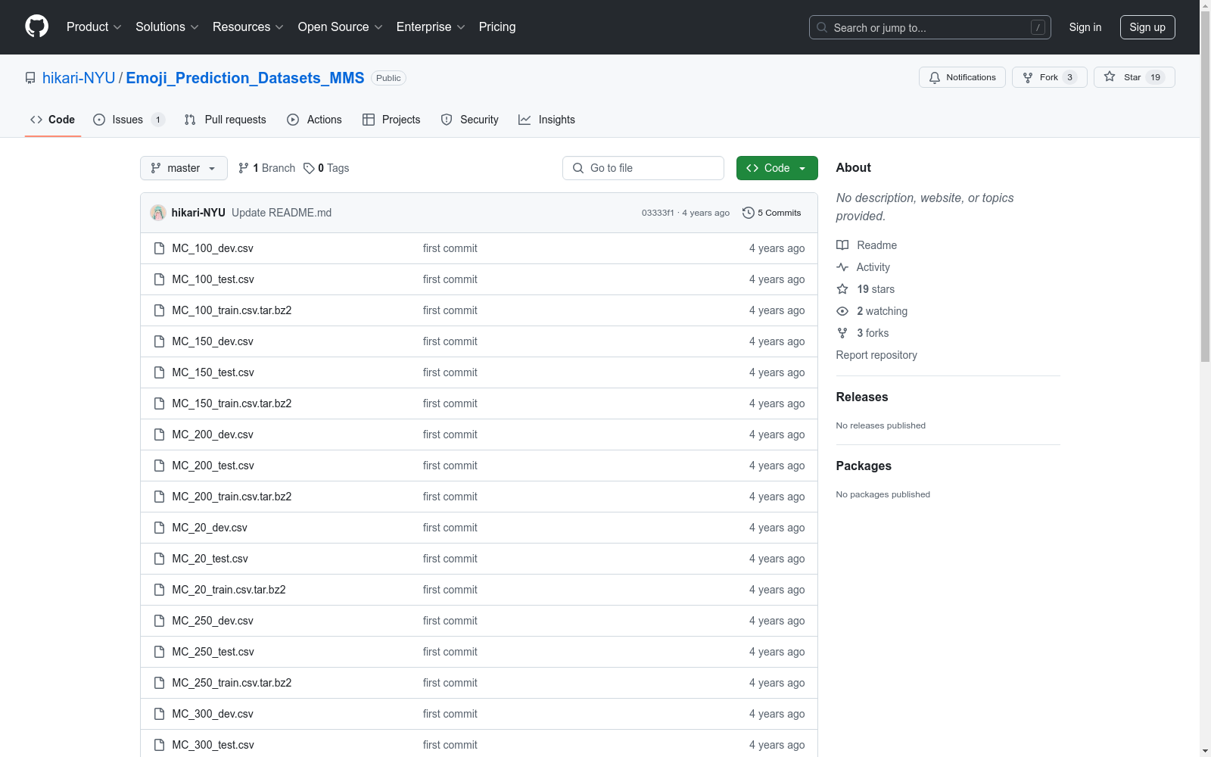The width and height of the screenshot is (1211, 757).
Task: Open file MC_150_dev.csv
Action: (x=213, y=341)
